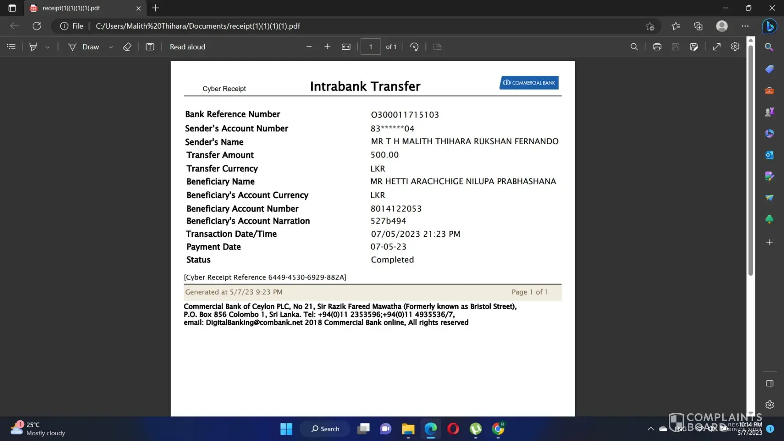Expand the Highlight color dropdown arrow
This screenshot has height=441, width=784.
click(47, 47)
